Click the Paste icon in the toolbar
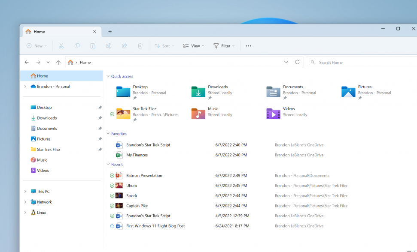The width and height of the screenshot is (417, 252). point(93,45)
